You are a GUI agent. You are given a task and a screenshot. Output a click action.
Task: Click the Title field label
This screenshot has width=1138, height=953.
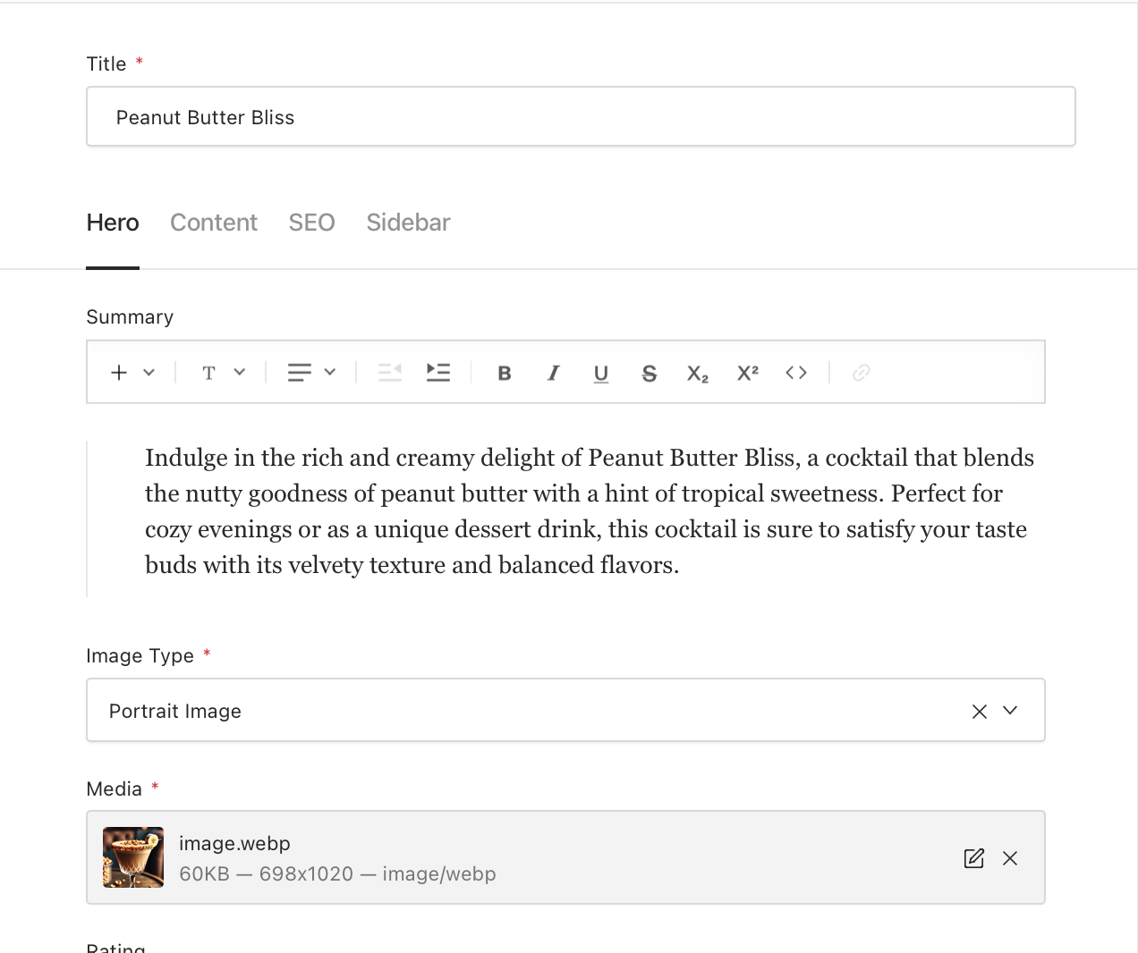[x=106, y=64]
